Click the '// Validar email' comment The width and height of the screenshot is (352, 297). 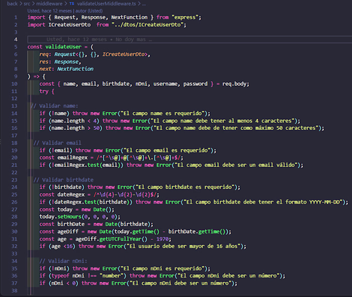click(57, 143)
